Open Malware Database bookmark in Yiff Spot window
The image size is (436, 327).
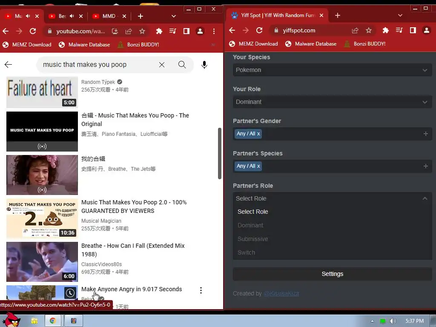(310, 44)
